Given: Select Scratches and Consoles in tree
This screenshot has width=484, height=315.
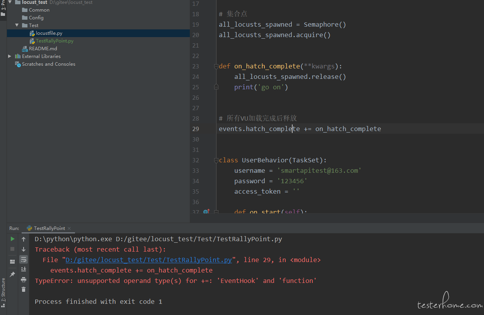Looking at the screenshot, I should 49,64.
